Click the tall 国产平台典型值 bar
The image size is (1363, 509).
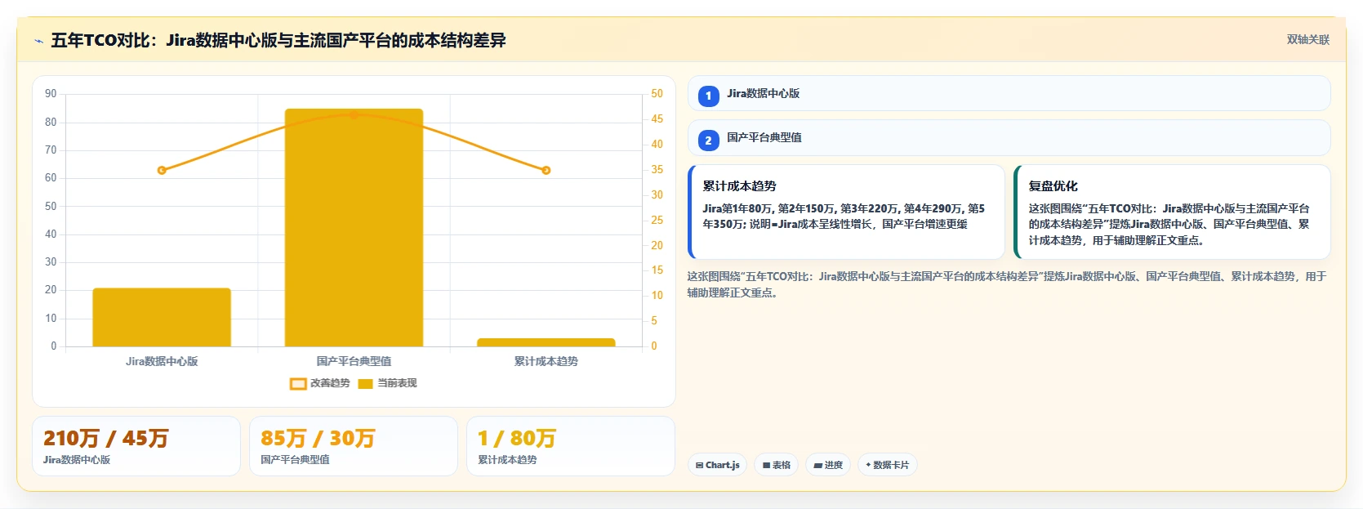click(x=354, y=228)
